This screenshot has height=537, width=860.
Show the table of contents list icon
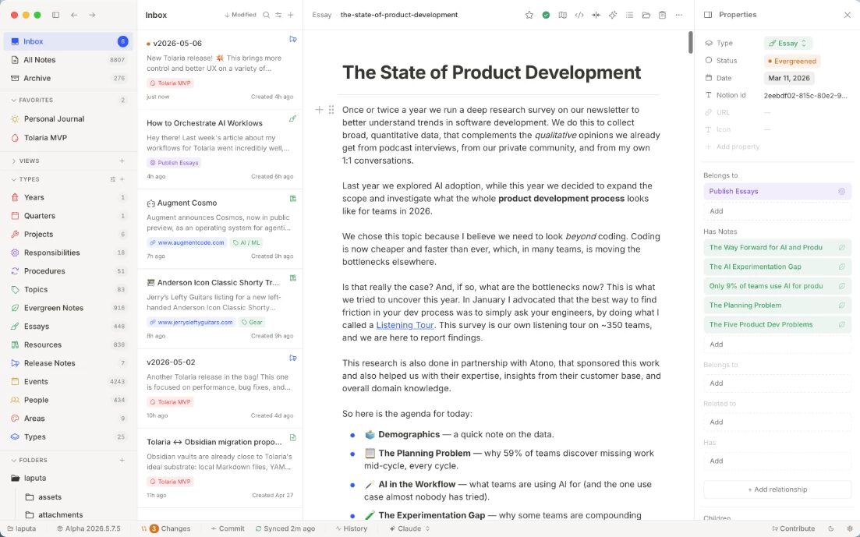pos(629,15)
